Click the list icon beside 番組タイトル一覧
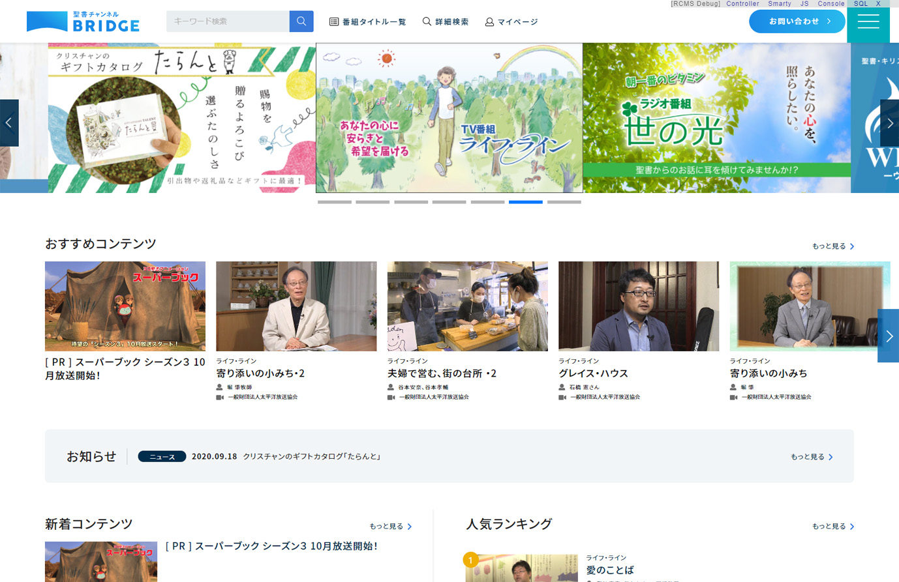This screenshot has height=582, width=899. [x=333, y=21]
